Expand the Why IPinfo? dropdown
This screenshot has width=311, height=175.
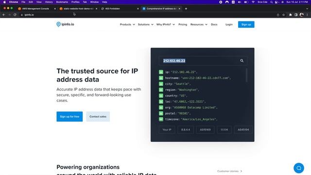166,24
